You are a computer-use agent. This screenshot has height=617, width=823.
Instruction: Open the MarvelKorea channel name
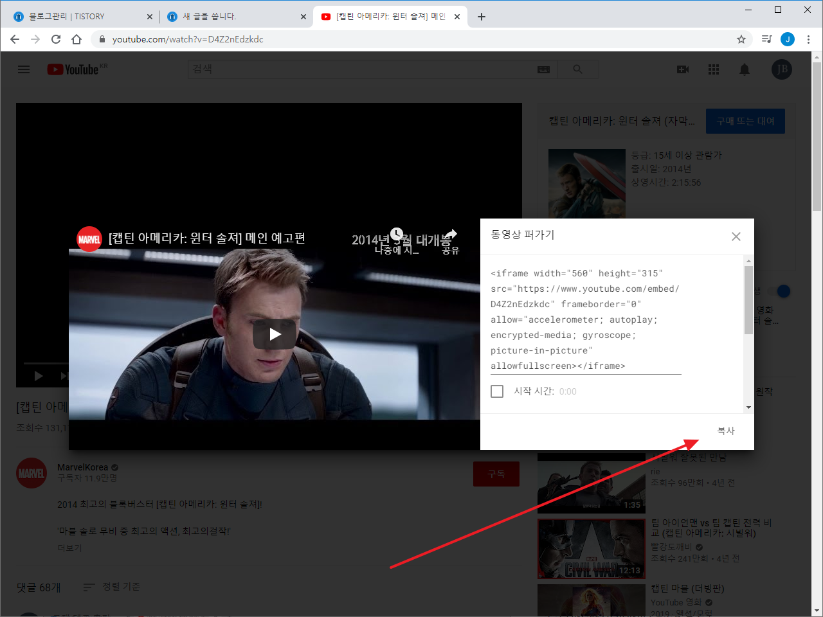83,467
